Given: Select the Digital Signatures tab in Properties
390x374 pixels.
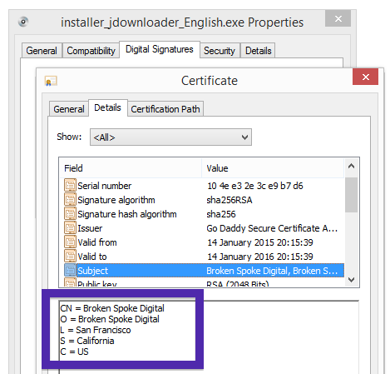Looking at the screenshot, I should (x=160, y=49).
